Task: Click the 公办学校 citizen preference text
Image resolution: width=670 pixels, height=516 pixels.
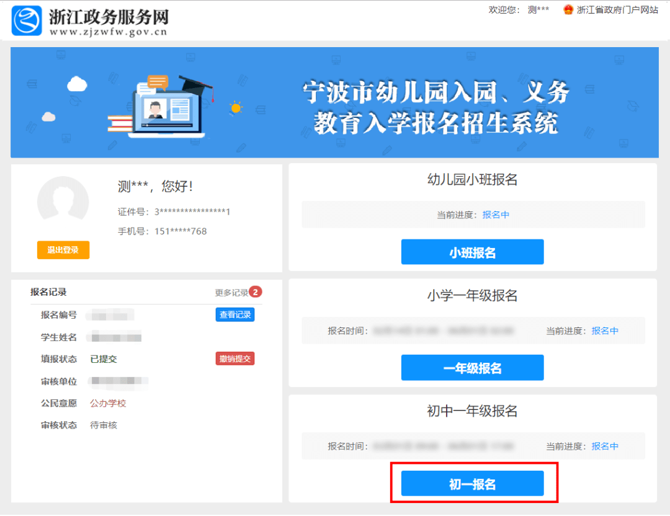Action: click(108, 403)
